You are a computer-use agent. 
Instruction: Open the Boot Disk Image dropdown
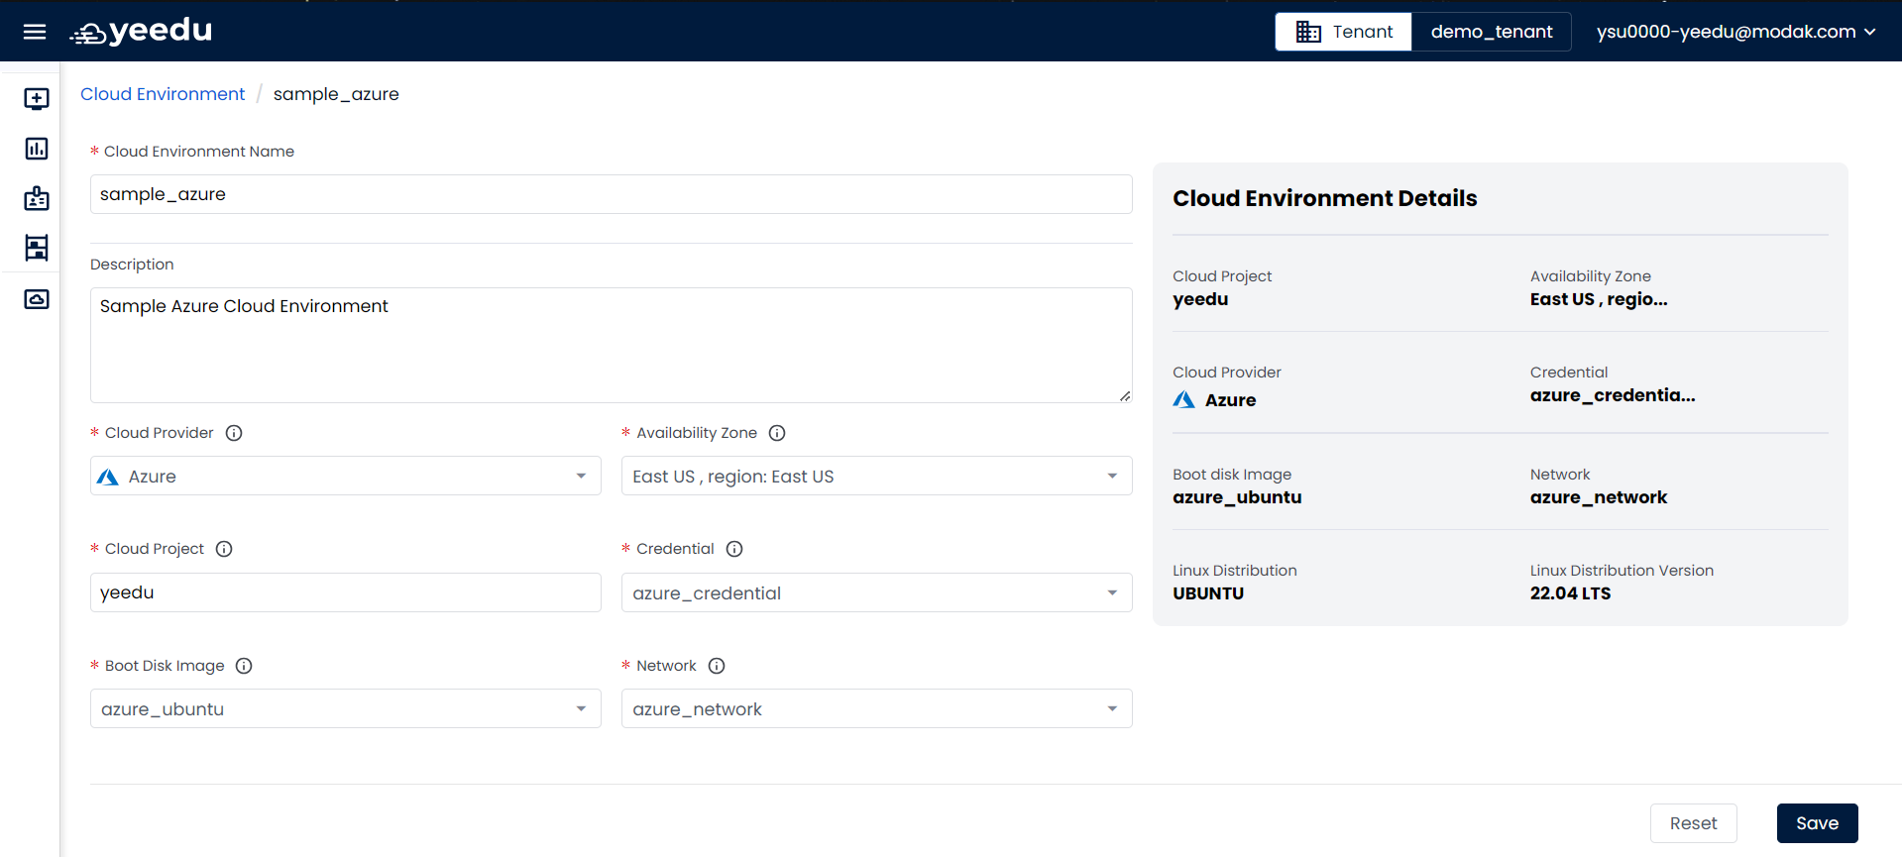(x=346, y=708)
